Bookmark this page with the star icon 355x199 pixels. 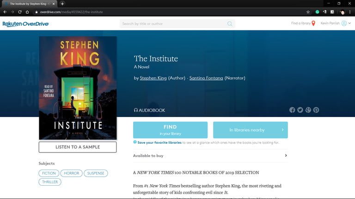[308, 12]
